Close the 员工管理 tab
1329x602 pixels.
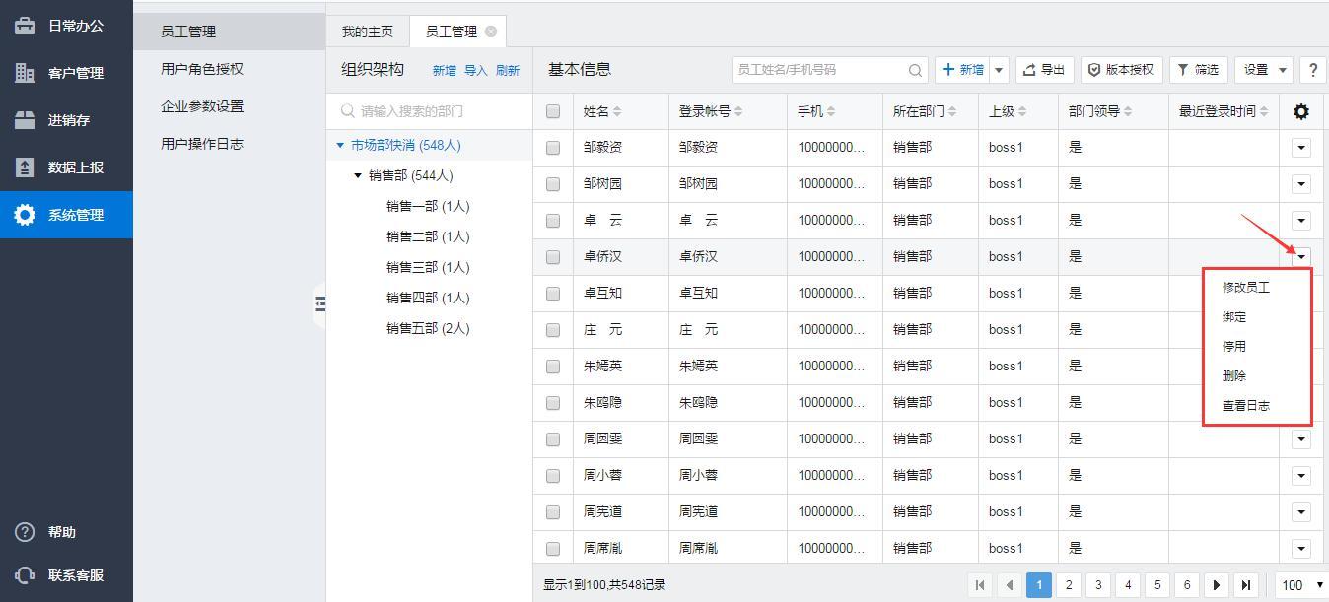click(490, 32)
